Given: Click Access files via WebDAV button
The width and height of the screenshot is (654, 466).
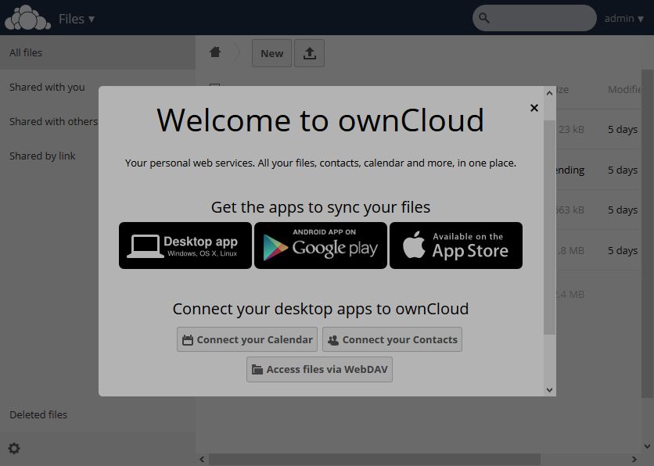Looking at the screenshot, I should tap(319, 369).
